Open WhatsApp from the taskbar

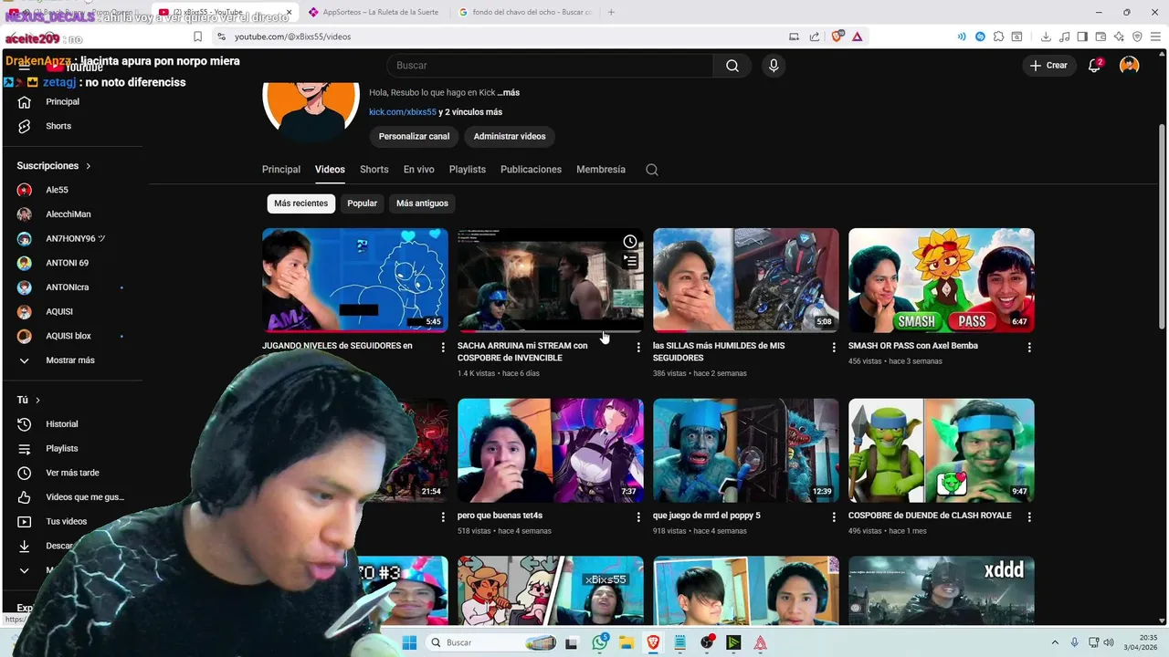tap(600, 642)
